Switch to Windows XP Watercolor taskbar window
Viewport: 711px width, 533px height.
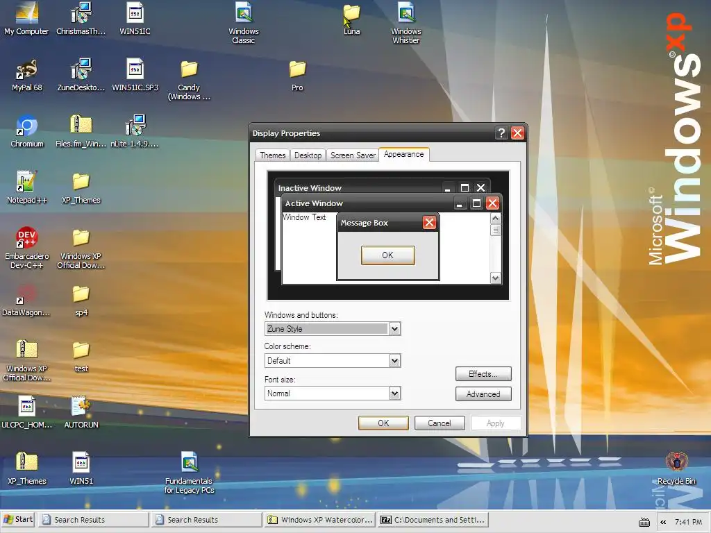pos(319,520)
